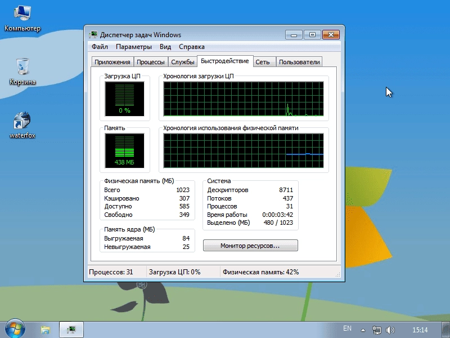Viewport: 450px width, 338px height.
Task: Select the waterfox desktop shortcut
Action: coord(22,125)
